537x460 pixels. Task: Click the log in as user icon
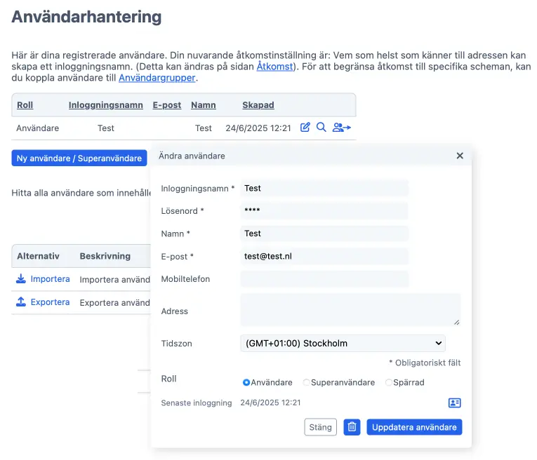(341, 127)
